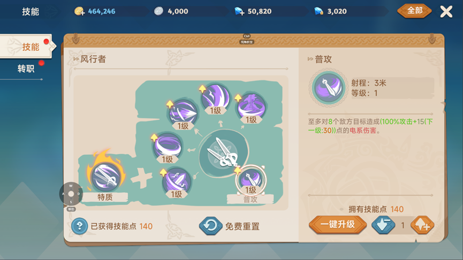
Task: Add gold coins via coin plus icon
Action: click(x=79, y=11)
